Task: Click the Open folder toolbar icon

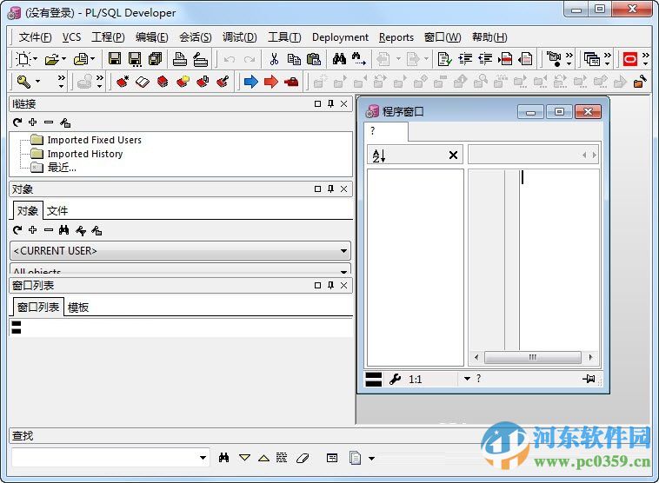Action: pos(51,59)
